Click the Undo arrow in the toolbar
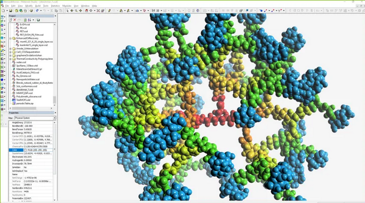365x203 pixels. [x=37, y=11]
